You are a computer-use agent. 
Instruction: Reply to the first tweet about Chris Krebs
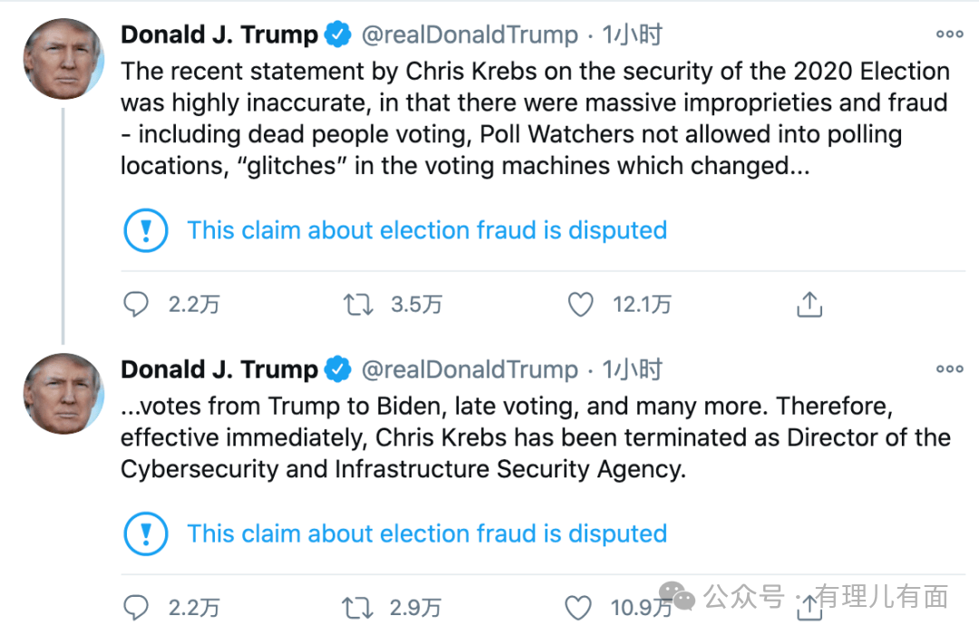point(136,304)
